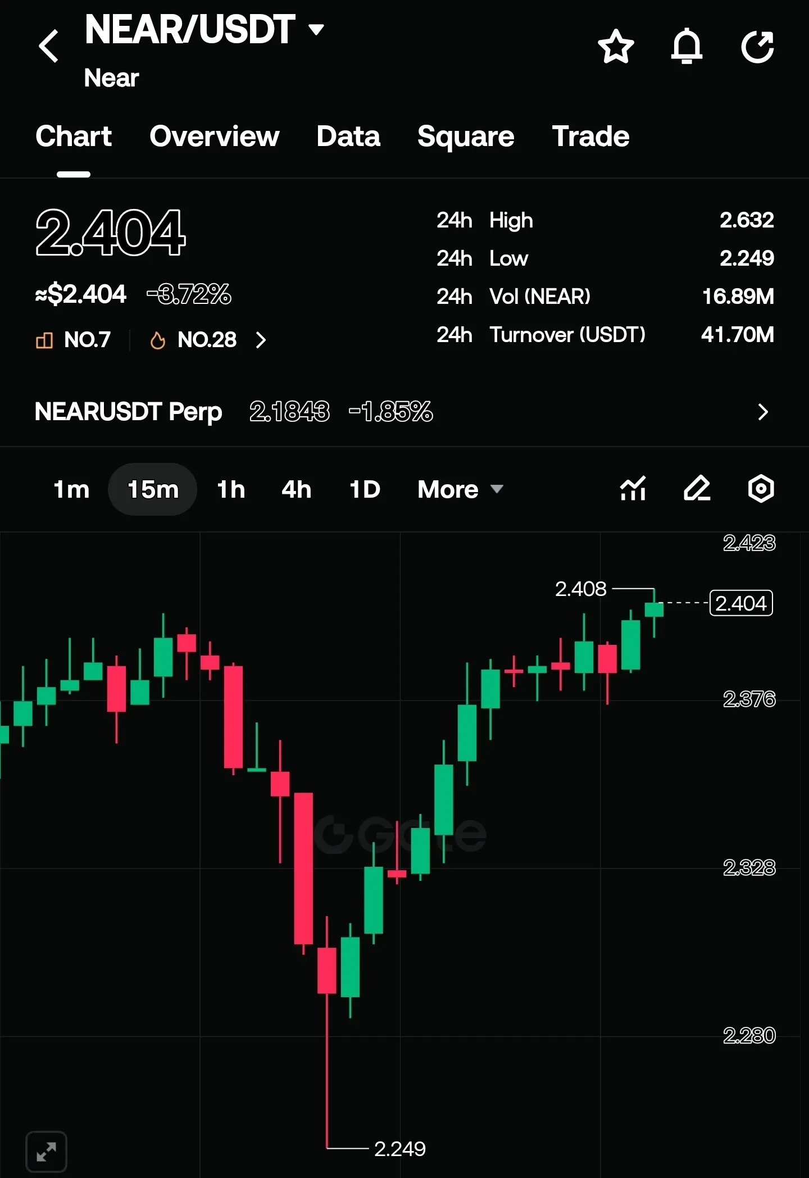This screenshot has width=809, height=1178.
Task: Switch to the Overview tab
Action: [215, 137]
